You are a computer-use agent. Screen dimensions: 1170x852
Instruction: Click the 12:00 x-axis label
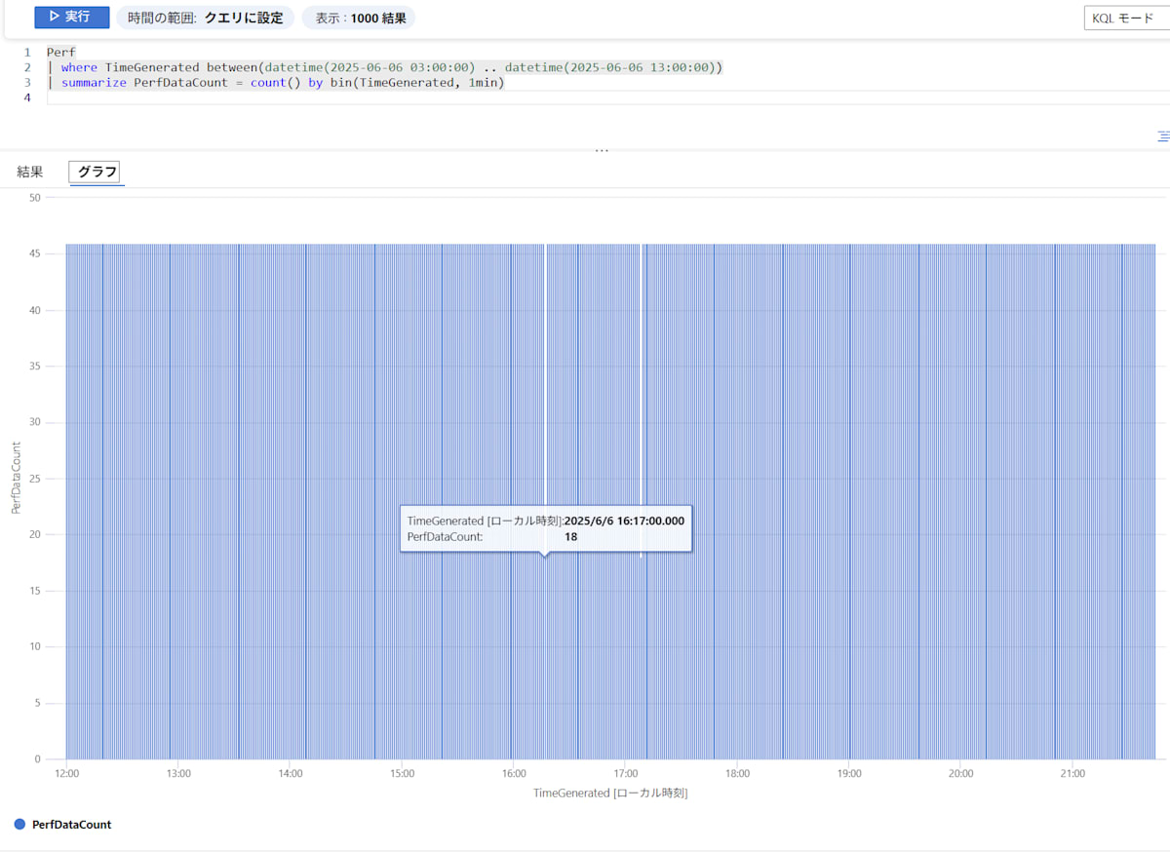pos(67,774)
